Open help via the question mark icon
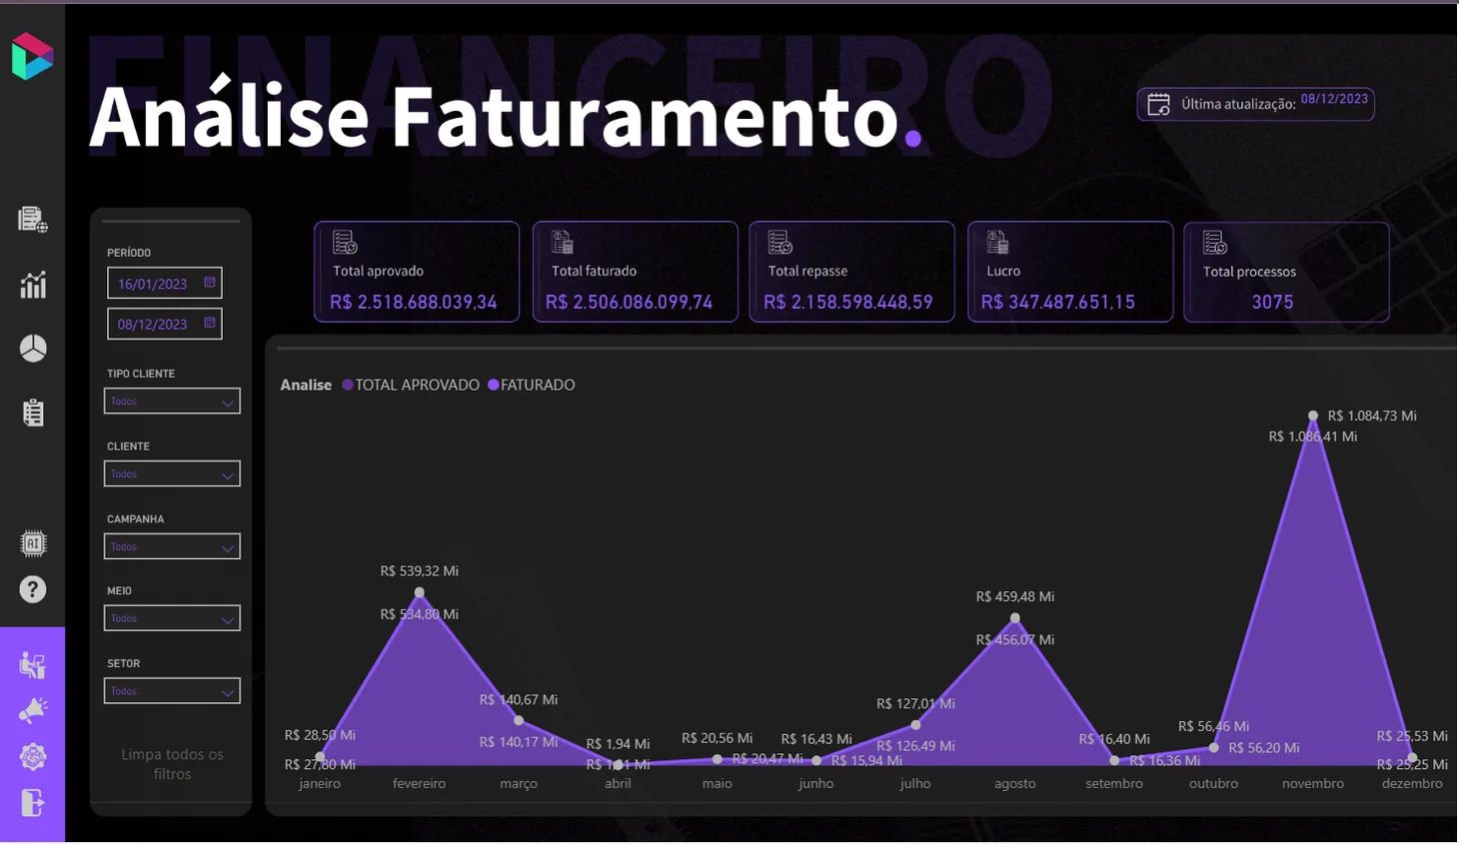Screen dimensions: 1459x844 click(33, 589)
